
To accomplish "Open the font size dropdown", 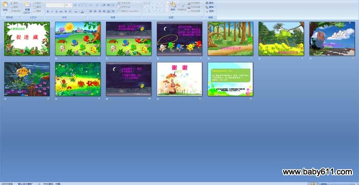I will (x=68, y=5).
